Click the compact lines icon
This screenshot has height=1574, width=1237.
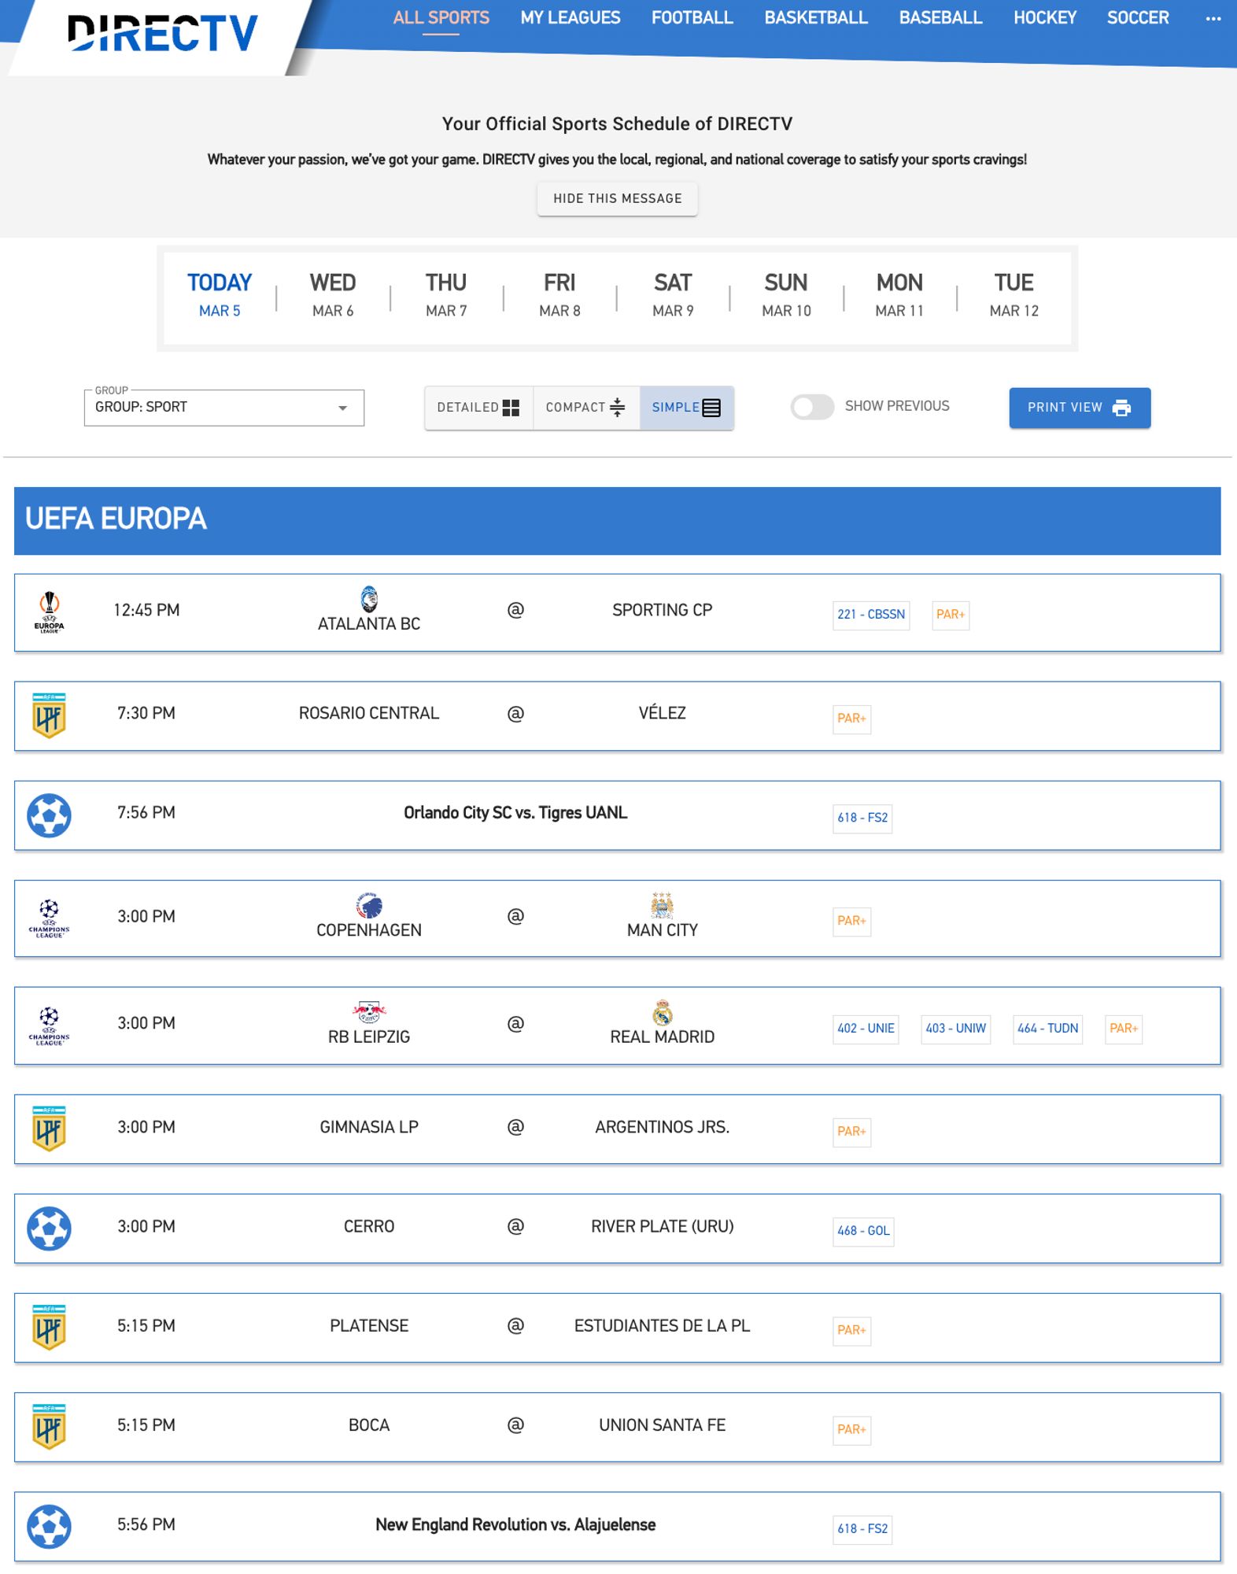tap(618, 407)
